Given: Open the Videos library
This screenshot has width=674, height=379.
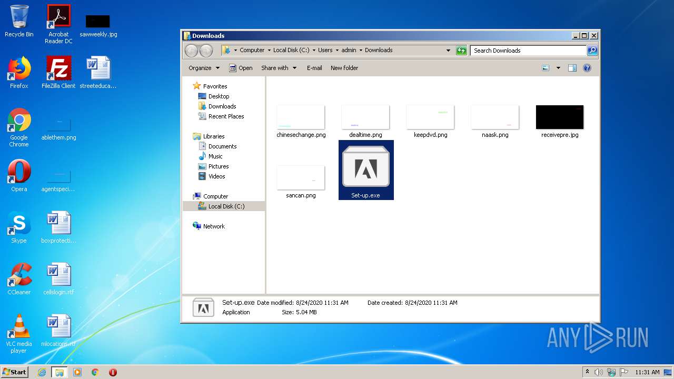Looking at the screenshot, I should (216, 176).
